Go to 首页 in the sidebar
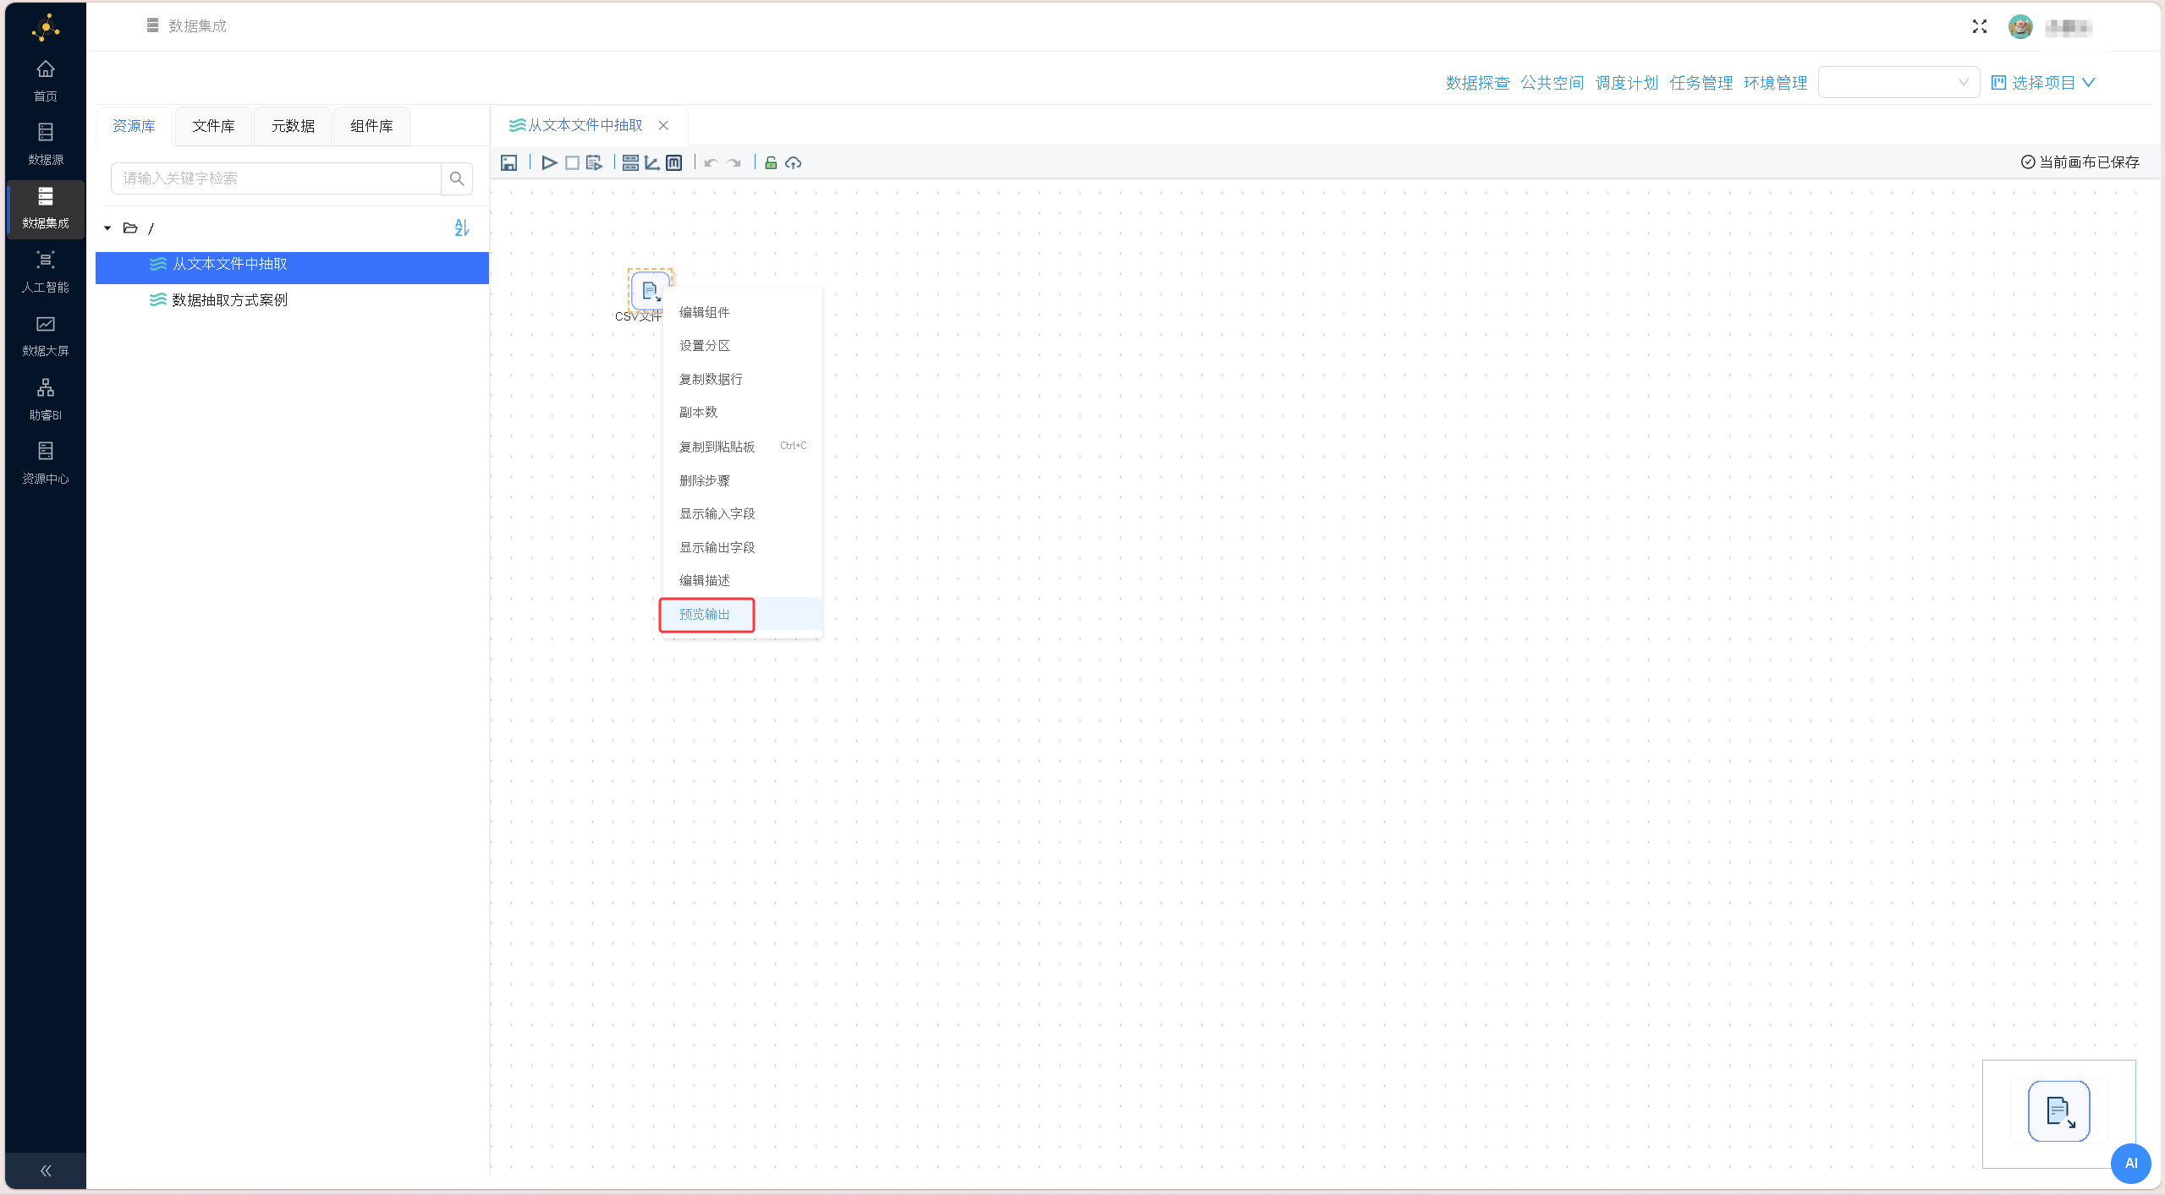The height and width of the screenshot is (1195, 2165). tap(46, 80)
